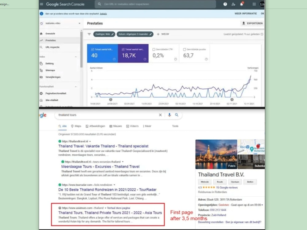The height and width of the screenshot is (230, 307).
Task: Open the user management icon in header
Action: (233, 4)
